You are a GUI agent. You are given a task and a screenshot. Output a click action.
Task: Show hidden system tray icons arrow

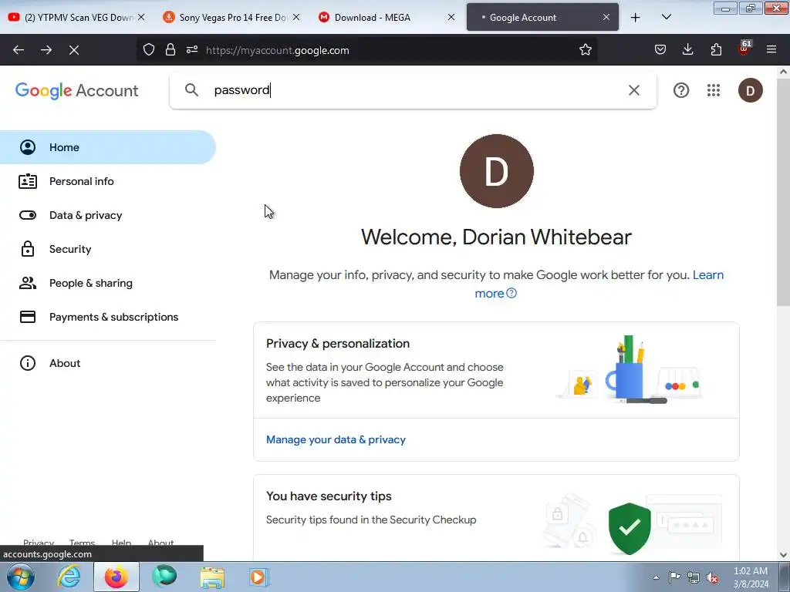coord(656,577)
